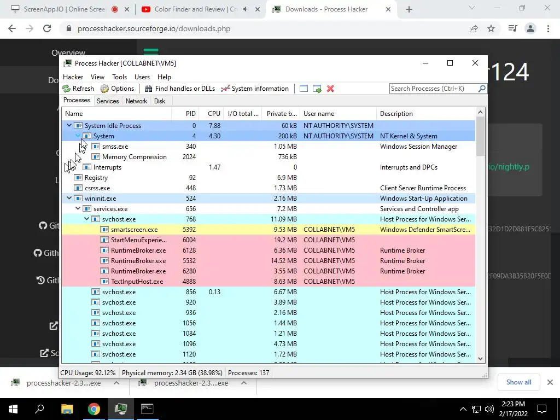Viewport: 560px width, 420px height.
Task: Open the Tools menu
Action: click(119, 77)
